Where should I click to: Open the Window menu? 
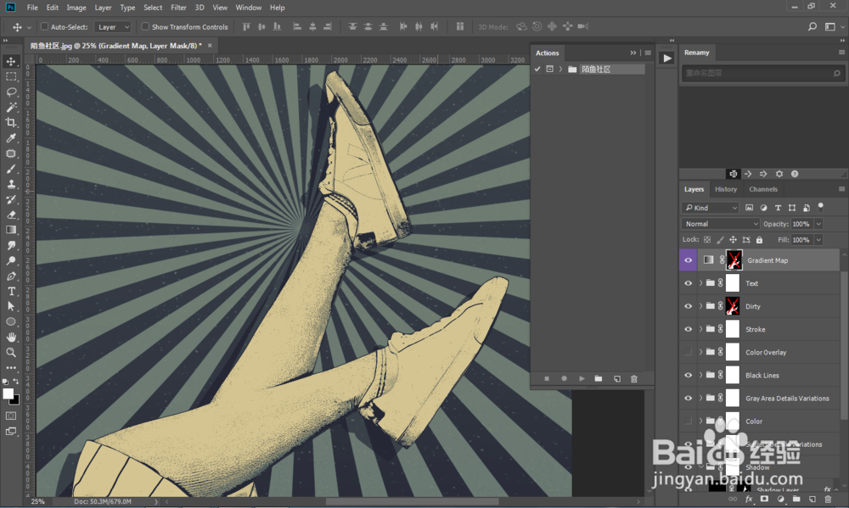249,8
